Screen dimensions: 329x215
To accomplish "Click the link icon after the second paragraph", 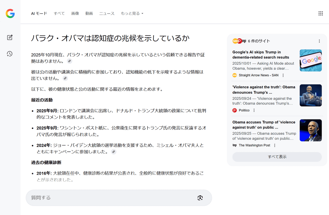I will (x=65, y=78).
